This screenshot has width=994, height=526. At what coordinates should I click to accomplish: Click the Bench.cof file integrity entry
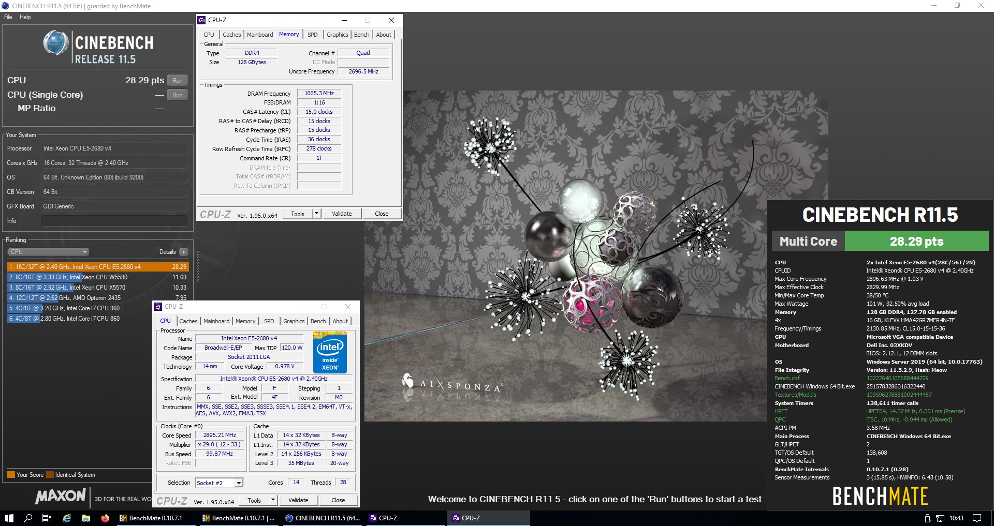click(787, 378)
